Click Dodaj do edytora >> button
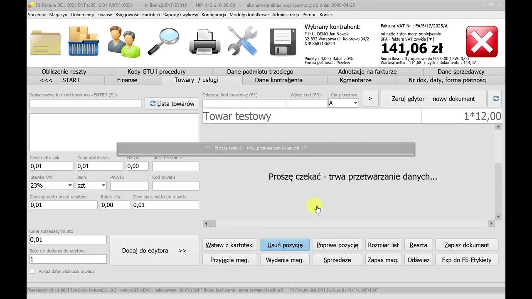The width and height of the screenshot is (532, 299). tap(154, 250)
